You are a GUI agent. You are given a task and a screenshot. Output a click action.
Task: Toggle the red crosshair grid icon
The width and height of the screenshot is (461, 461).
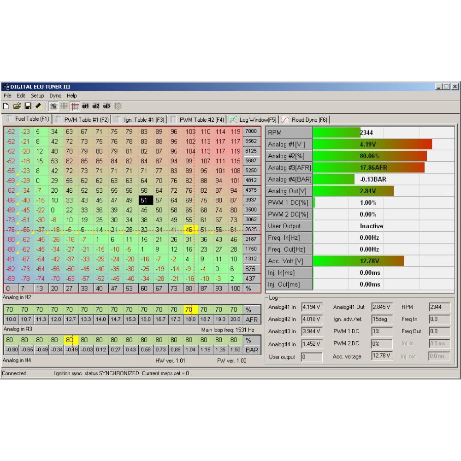point(75,106)
